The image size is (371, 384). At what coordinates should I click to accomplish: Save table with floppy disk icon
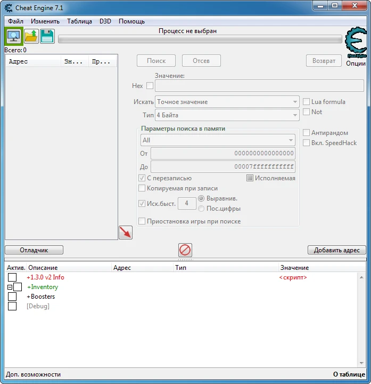[47, 36]
